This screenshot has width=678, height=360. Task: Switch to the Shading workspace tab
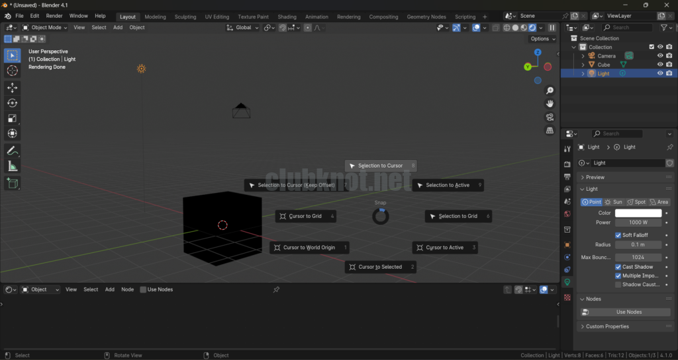(287, 17)
